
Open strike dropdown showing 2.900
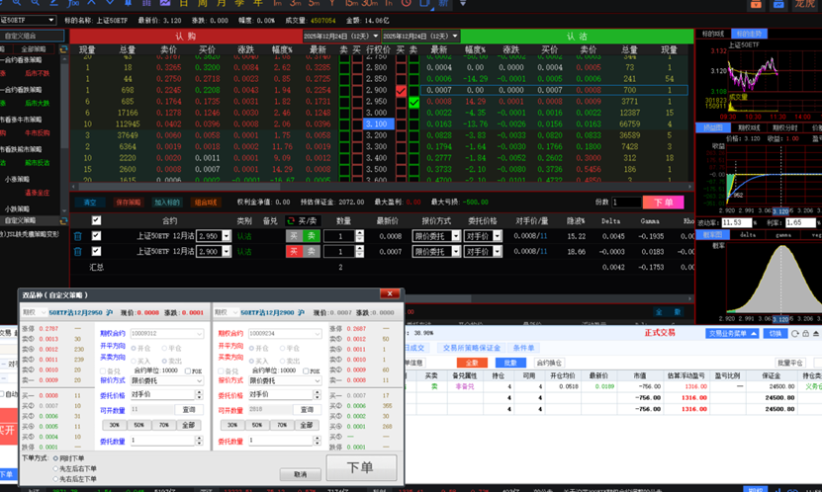tap(227, 252)
